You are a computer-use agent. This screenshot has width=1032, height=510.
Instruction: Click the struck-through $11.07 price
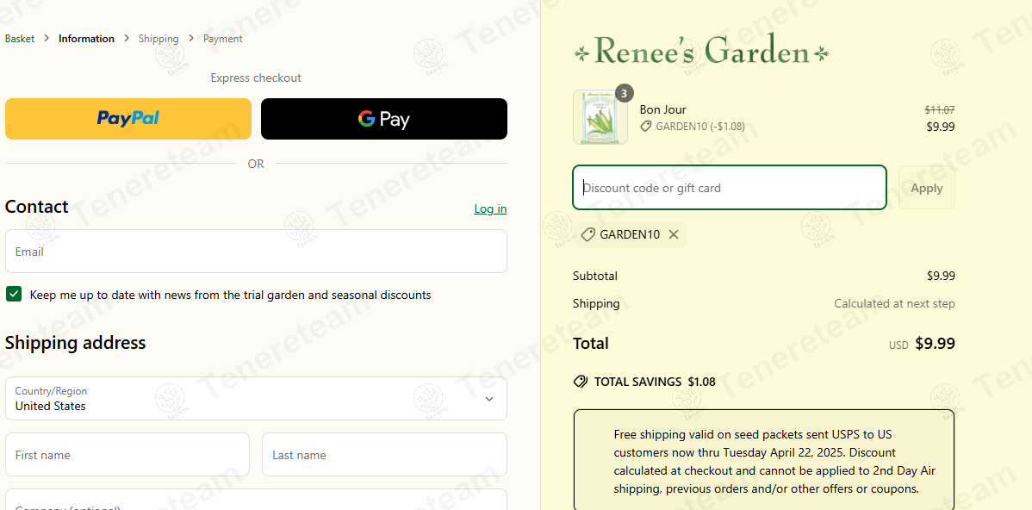940,110
